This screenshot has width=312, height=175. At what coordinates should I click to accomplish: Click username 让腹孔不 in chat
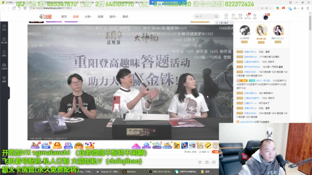tap(250, 103)
